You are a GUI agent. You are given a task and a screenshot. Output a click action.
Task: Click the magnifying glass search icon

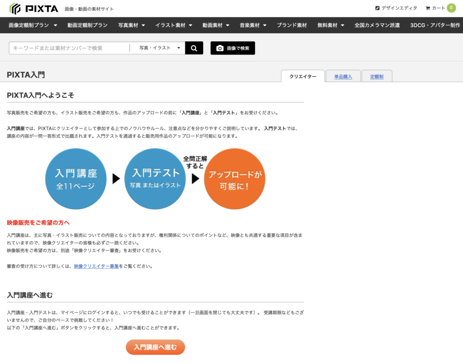coord(194,47)
